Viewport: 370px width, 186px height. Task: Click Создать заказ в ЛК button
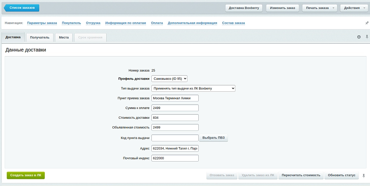26,175
